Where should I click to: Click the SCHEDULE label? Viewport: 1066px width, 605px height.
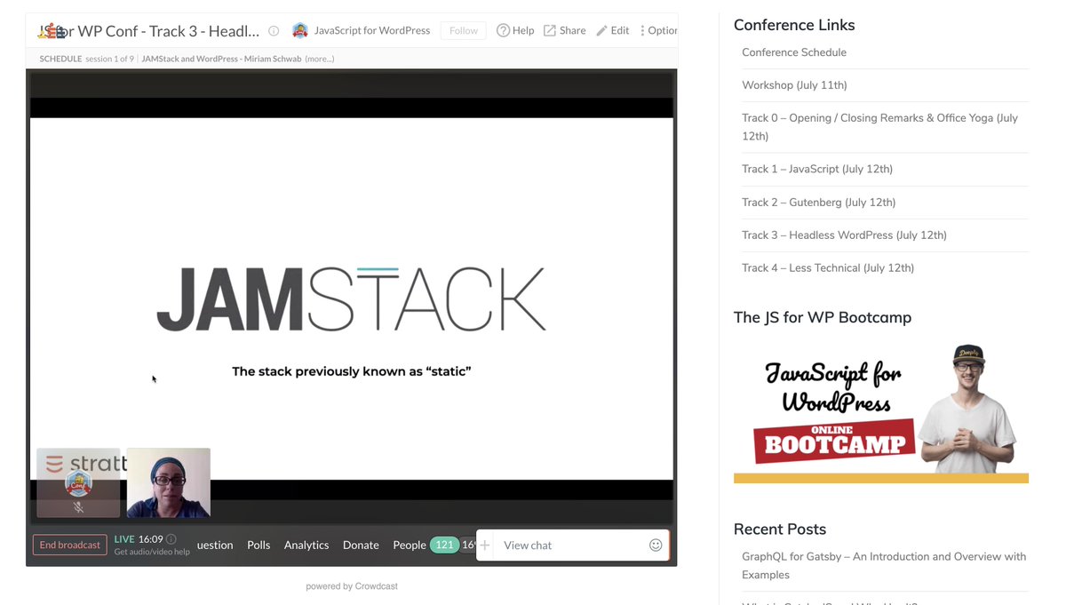pyautogui.click(x=60, y=59)
